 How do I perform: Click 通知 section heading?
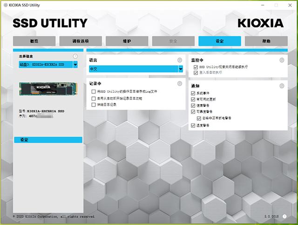coord(195,86)
